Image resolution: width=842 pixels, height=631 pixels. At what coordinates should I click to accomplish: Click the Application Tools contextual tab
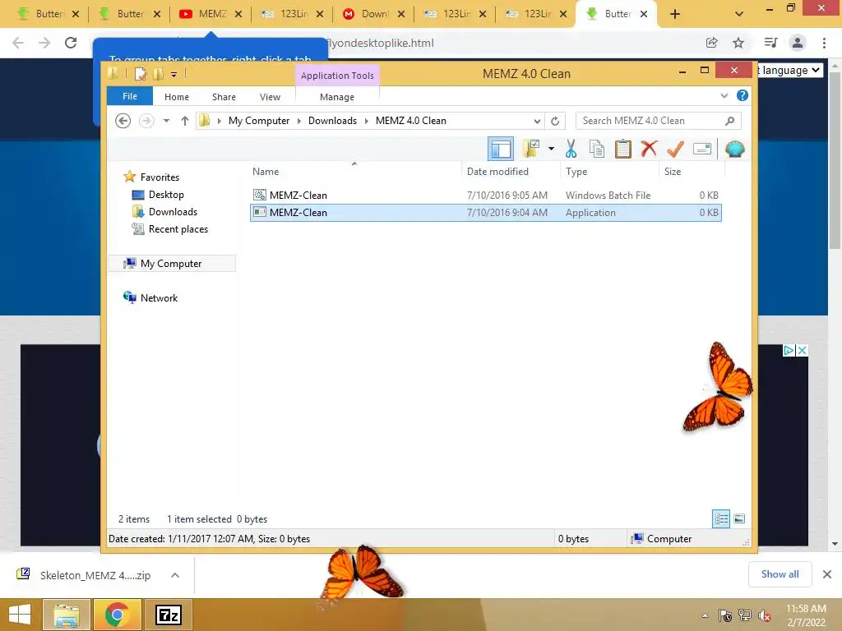[337, 76]
